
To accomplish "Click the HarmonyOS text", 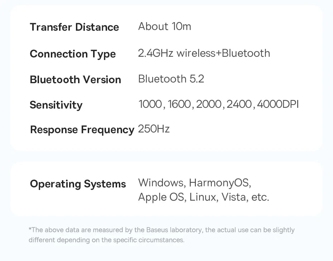I will 219,183.
